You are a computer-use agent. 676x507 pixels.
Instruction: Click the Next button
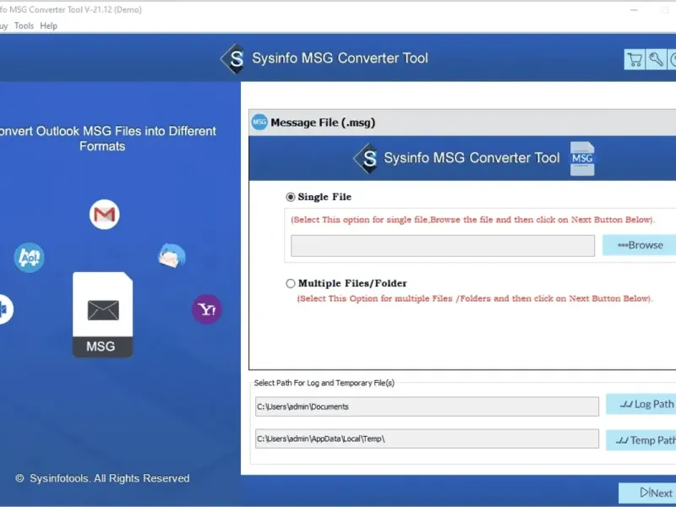click(x=647, y=493)
